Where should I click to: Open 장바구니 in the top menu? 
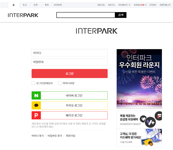[111, 5]
